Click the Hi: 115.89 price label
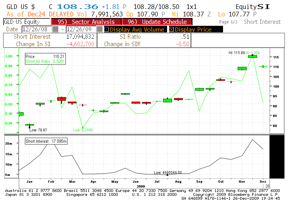 click(237, 53)
